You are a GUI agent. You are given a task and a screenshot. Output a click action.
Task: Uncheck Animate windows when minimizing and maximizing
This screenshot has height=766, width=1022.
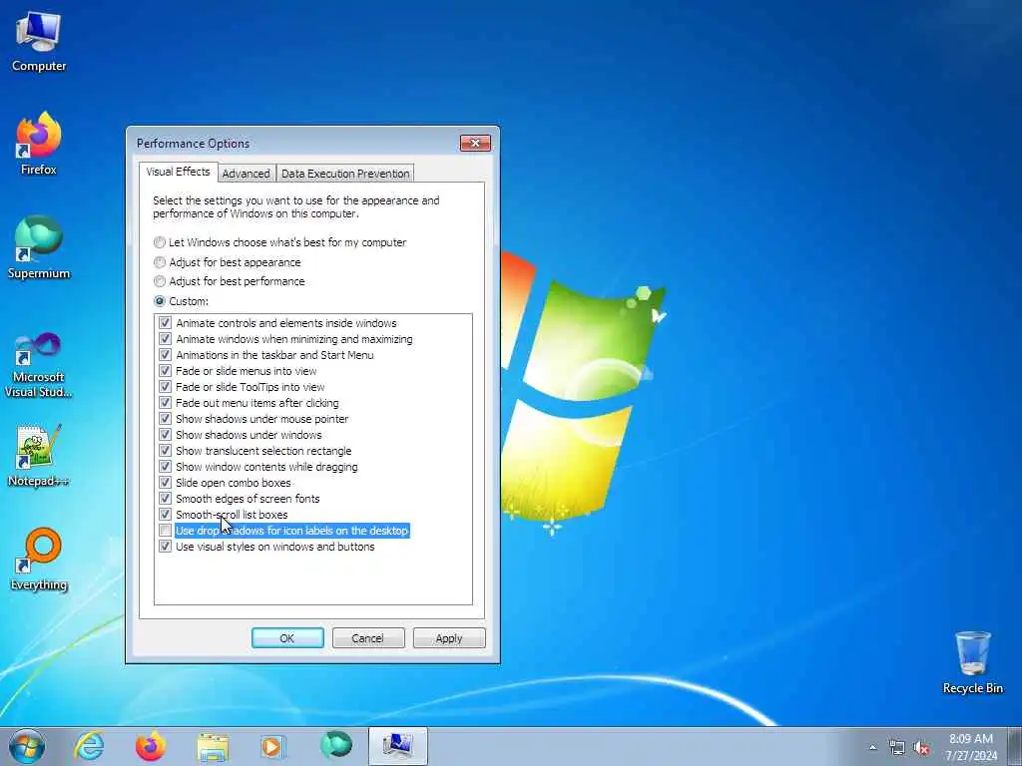[x=165, y=339]
